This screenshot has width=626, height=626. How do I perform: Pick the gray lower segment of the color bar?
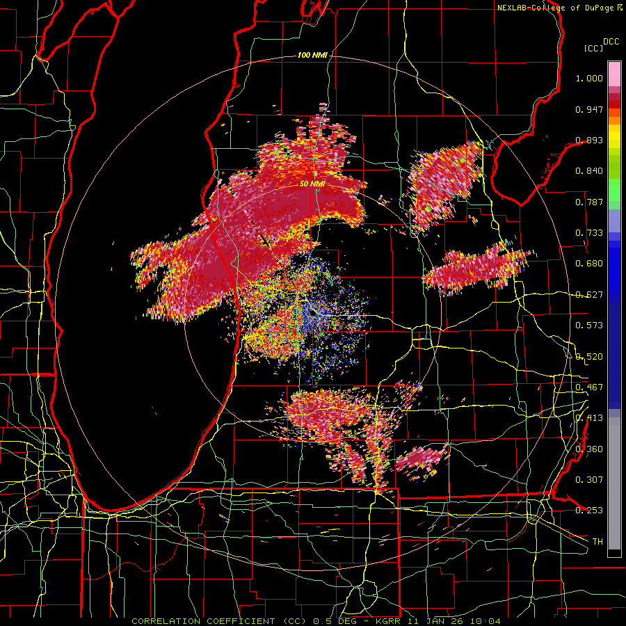click(614, 483)
